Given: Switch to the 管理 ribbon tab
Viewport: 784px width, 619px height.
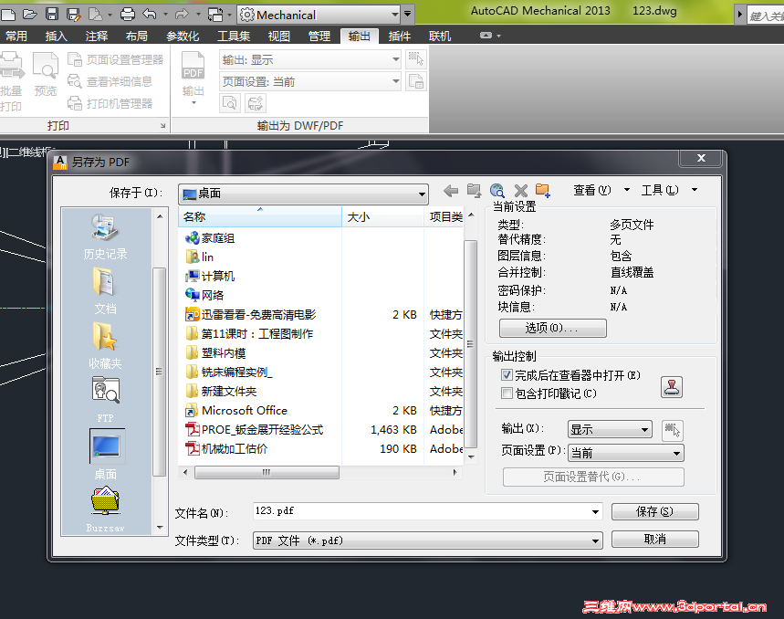Looking at the screenshot, I should [319, 36].
